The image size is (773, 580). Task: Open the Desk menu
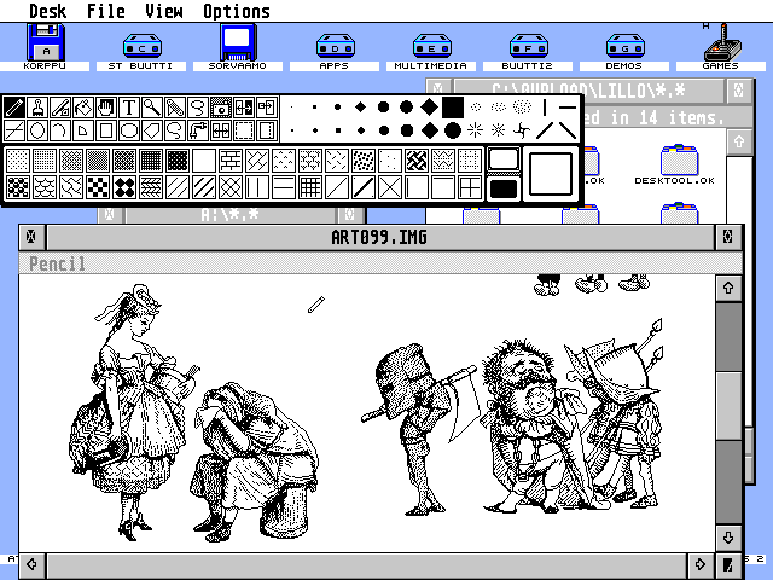click(x=48, y=10)
